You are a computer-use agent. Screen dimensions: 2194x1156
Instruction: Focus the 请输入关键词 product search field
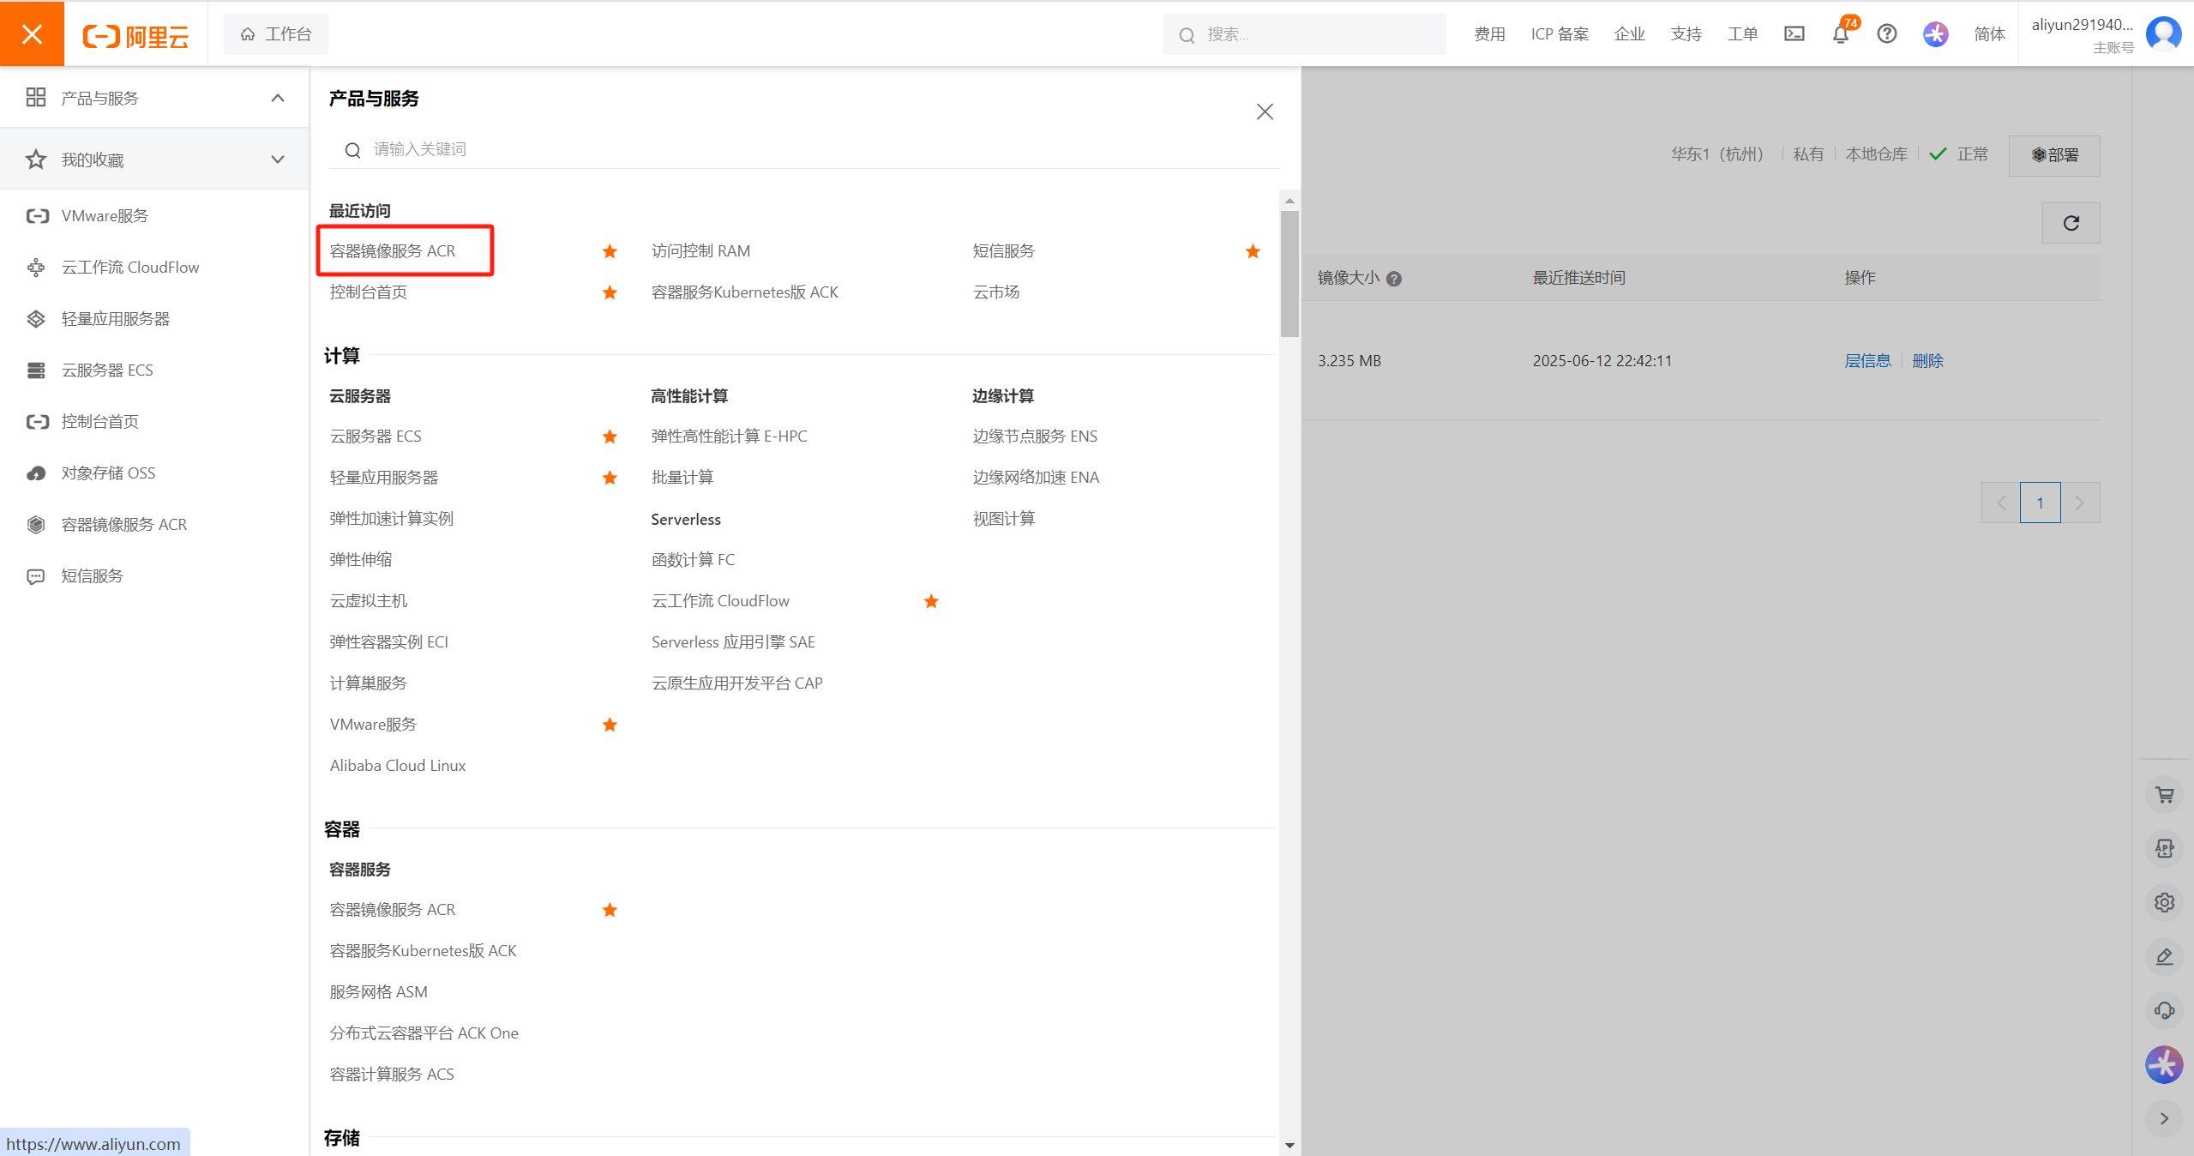803,150
